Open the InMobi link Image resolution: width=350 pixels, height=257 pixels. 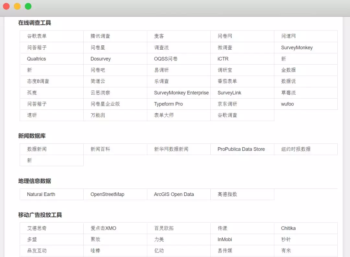pos(225,239)
